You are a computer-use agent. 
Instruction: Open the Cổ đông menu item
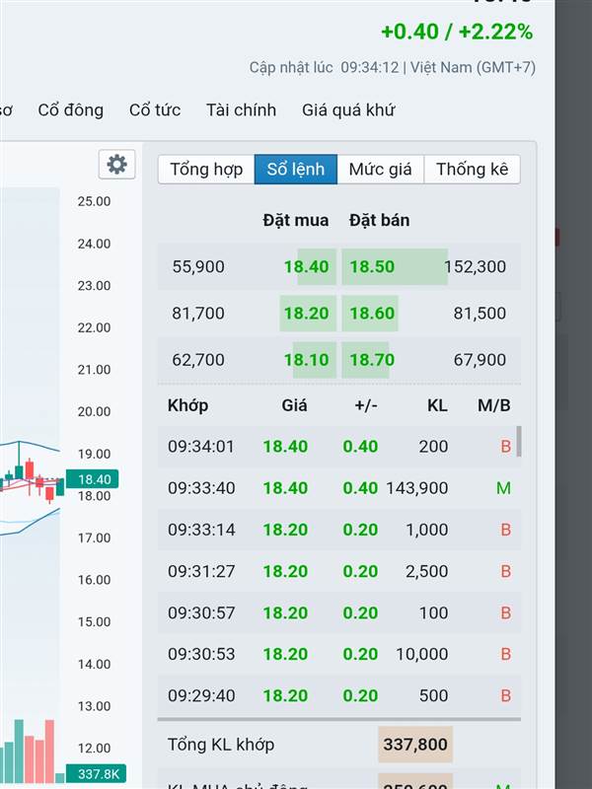70,109
